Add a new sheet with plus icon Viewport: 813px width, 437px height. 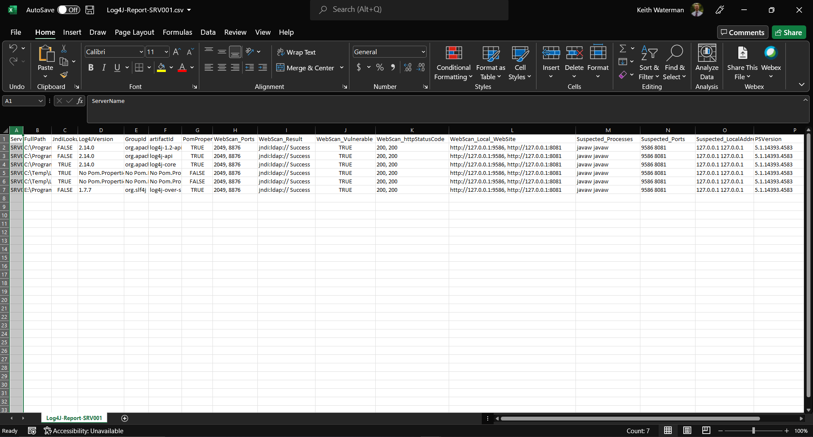coord(125,418)
